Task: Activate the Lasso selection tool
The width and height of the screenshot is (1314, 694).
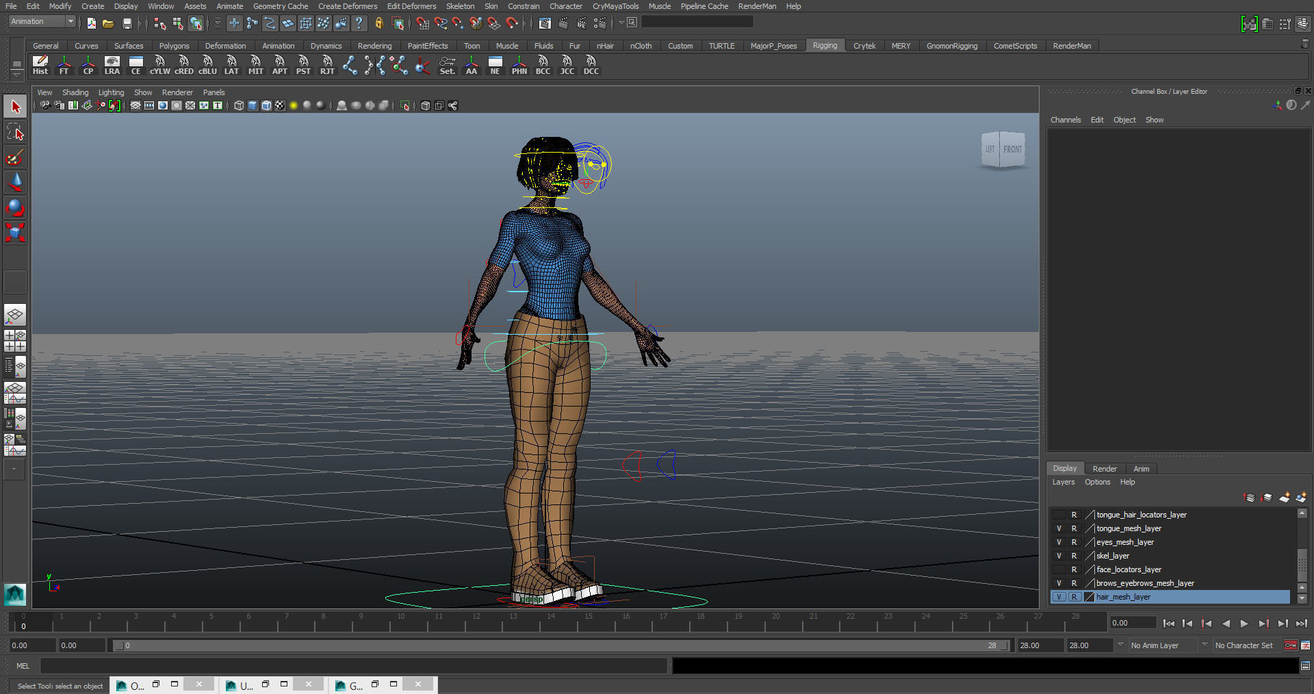Action: point(15,132)
